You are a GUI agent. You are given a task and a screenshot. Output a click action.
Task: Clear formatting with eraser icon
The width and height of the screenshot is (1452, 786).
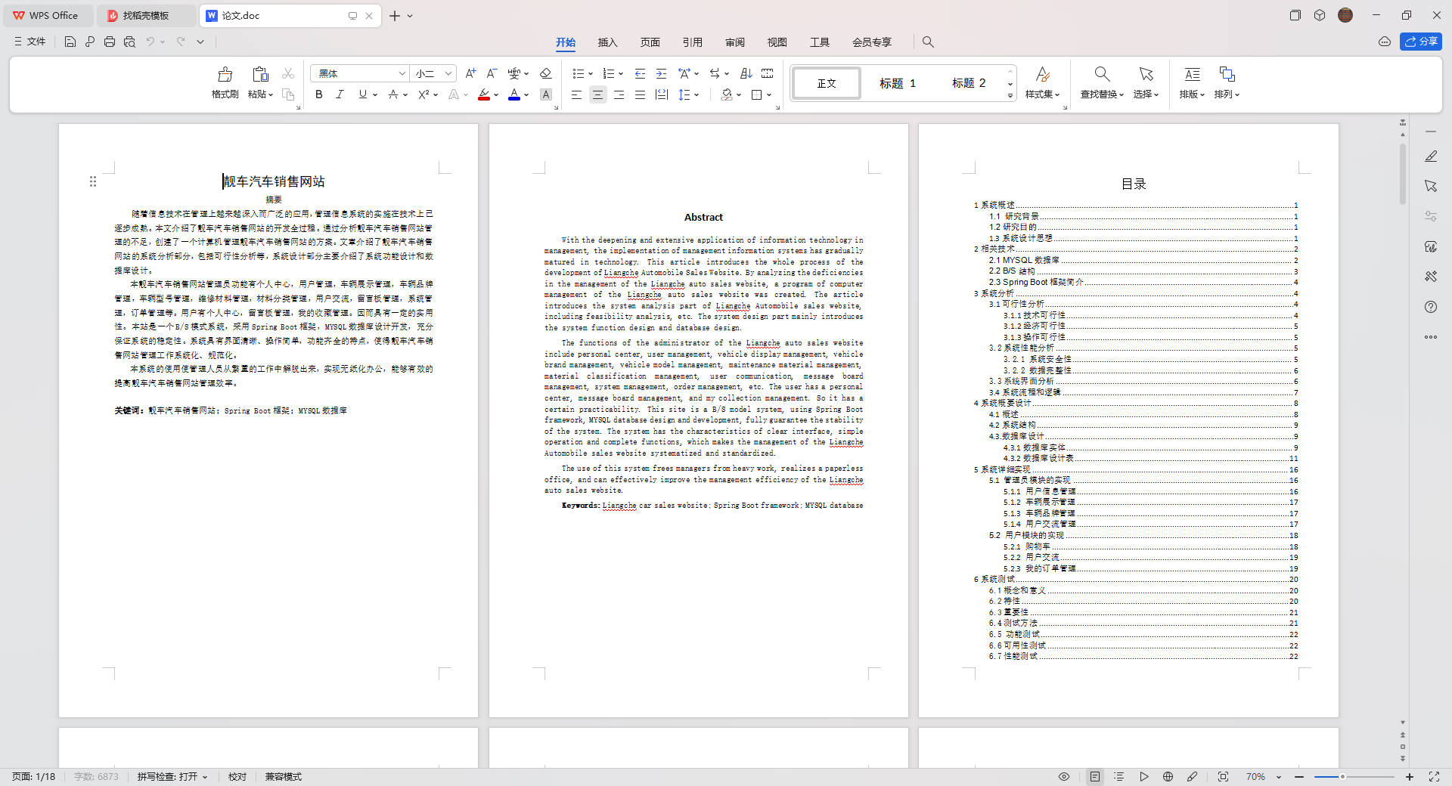[x=545, y=73]
